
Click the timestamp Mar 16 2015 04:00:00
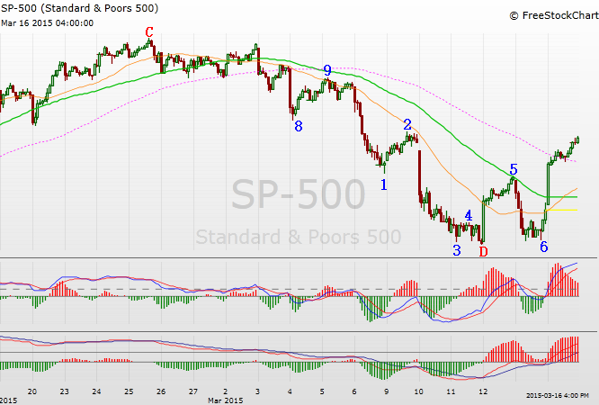tap(48, 22)
